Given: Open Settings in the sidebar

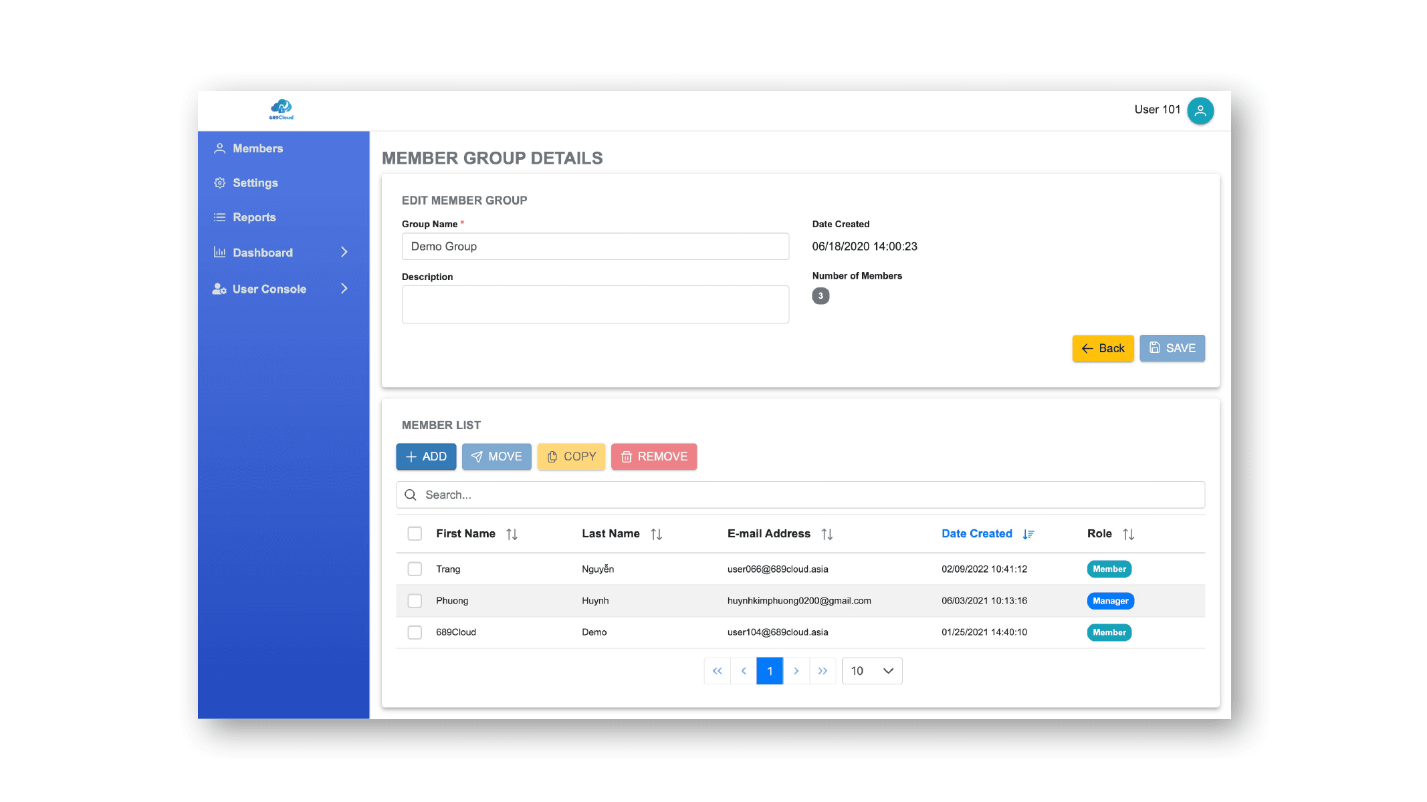Looking at the screenshot, I should (255, 183).
